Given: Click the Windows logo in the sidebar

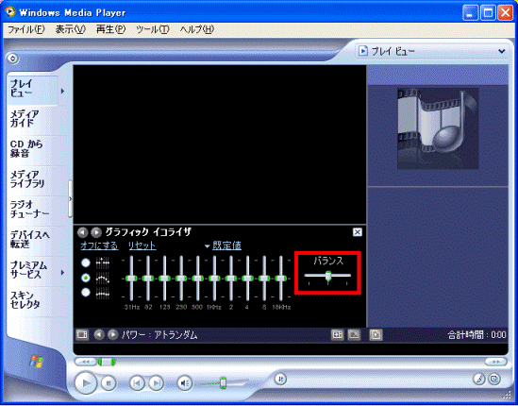Looking at the screenshot, I should [36, 362].
